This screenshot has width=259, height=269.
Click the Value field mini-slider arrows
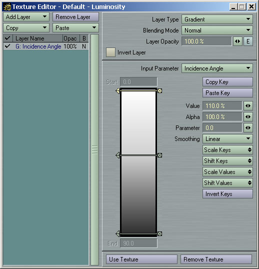point(248,106)
